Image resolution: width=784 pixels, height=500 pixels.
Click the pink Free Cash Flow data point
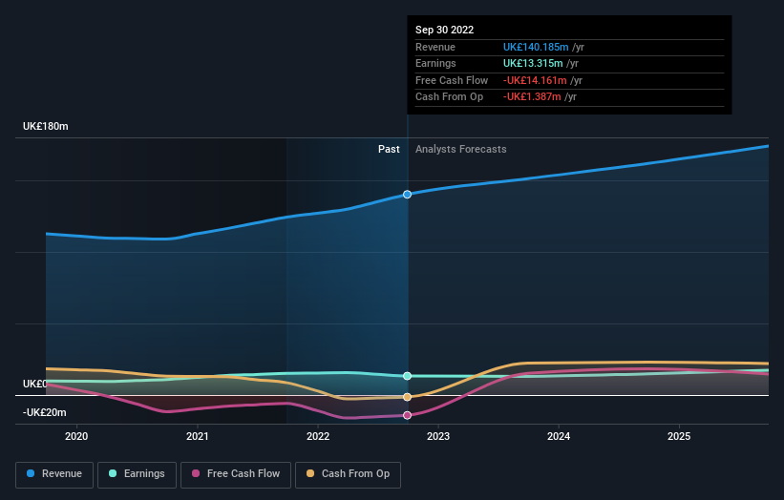click(407, 415)
